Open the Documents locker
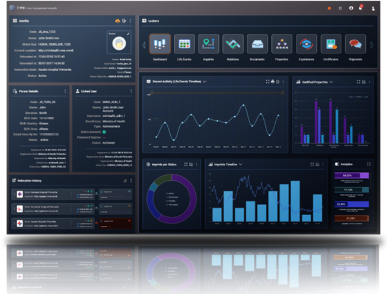This screenshot has height=294, width=389. coord(257,44)
